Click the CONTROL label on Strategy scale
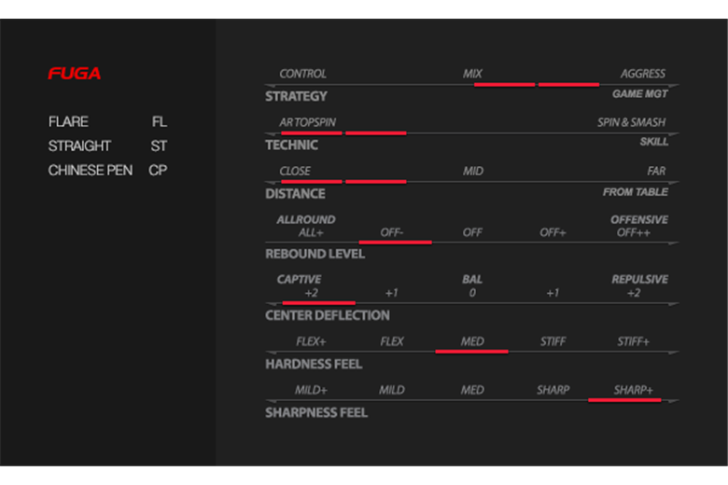 point(302,74)
